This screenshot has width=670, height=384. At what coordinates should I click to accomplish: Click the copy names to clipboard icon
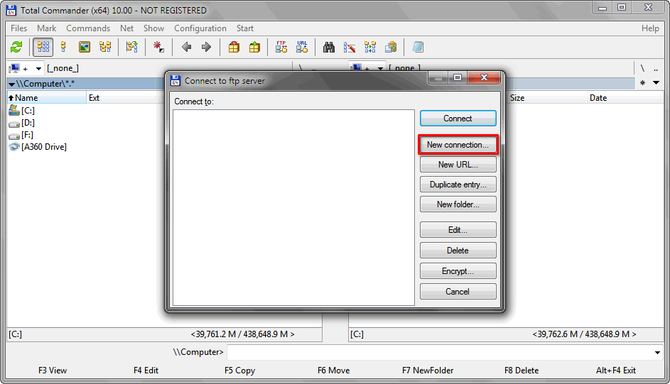click(x=391, y=47)
